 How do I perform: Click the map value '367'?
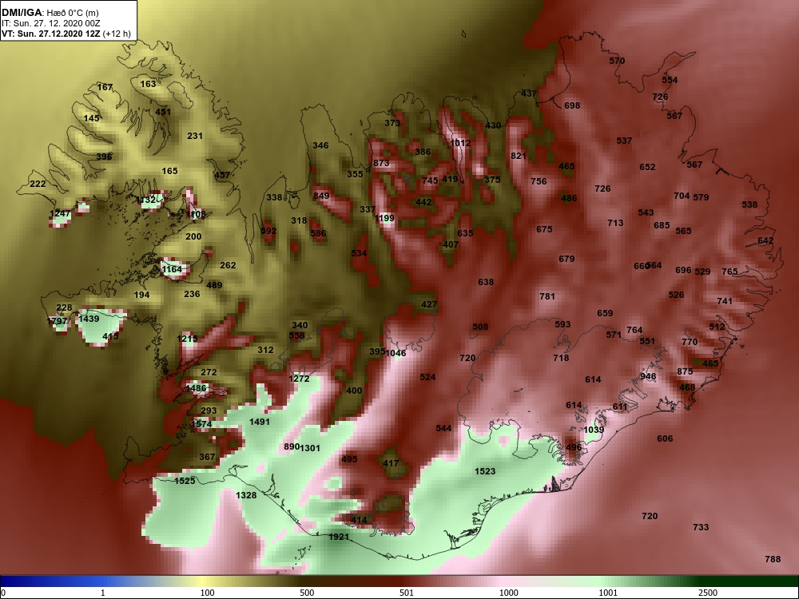(x=207, y=456)
